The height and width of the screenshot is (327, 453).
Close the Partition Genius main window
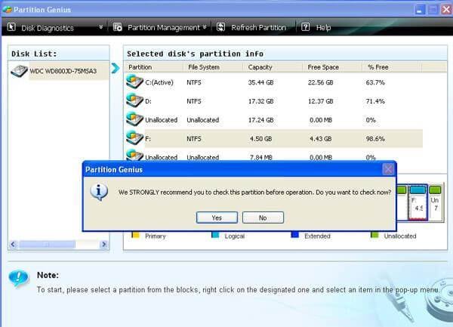pyautogui.click(x=446, y=10)
